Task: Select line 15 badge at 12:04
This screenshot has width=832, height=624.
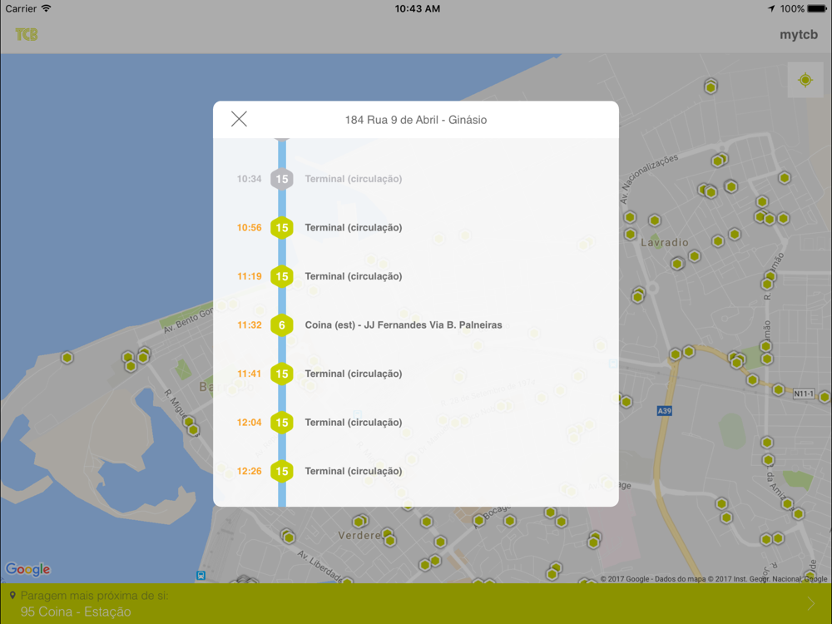Action: [x=282, y=423]
